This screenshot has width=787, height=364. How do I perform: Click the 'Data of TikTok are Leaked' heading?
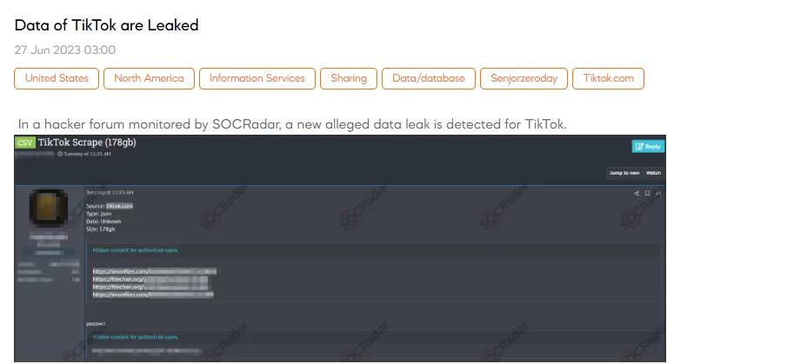click(106, 25)
